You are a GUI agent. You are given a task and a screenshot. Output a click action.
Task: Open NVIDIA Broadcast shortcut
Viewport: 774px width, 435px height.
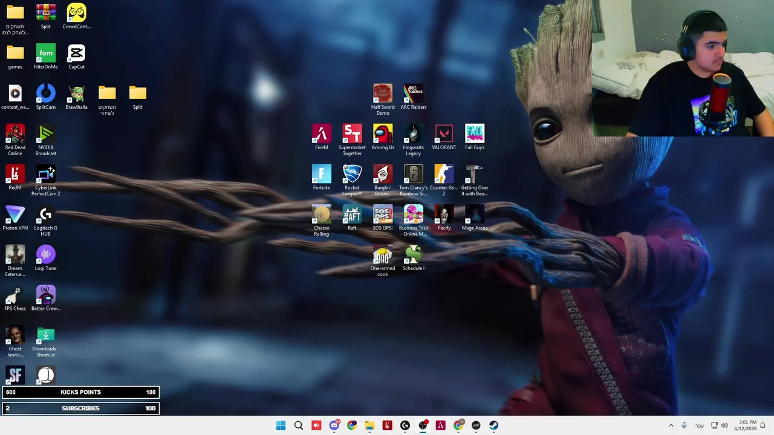point(45,140)
